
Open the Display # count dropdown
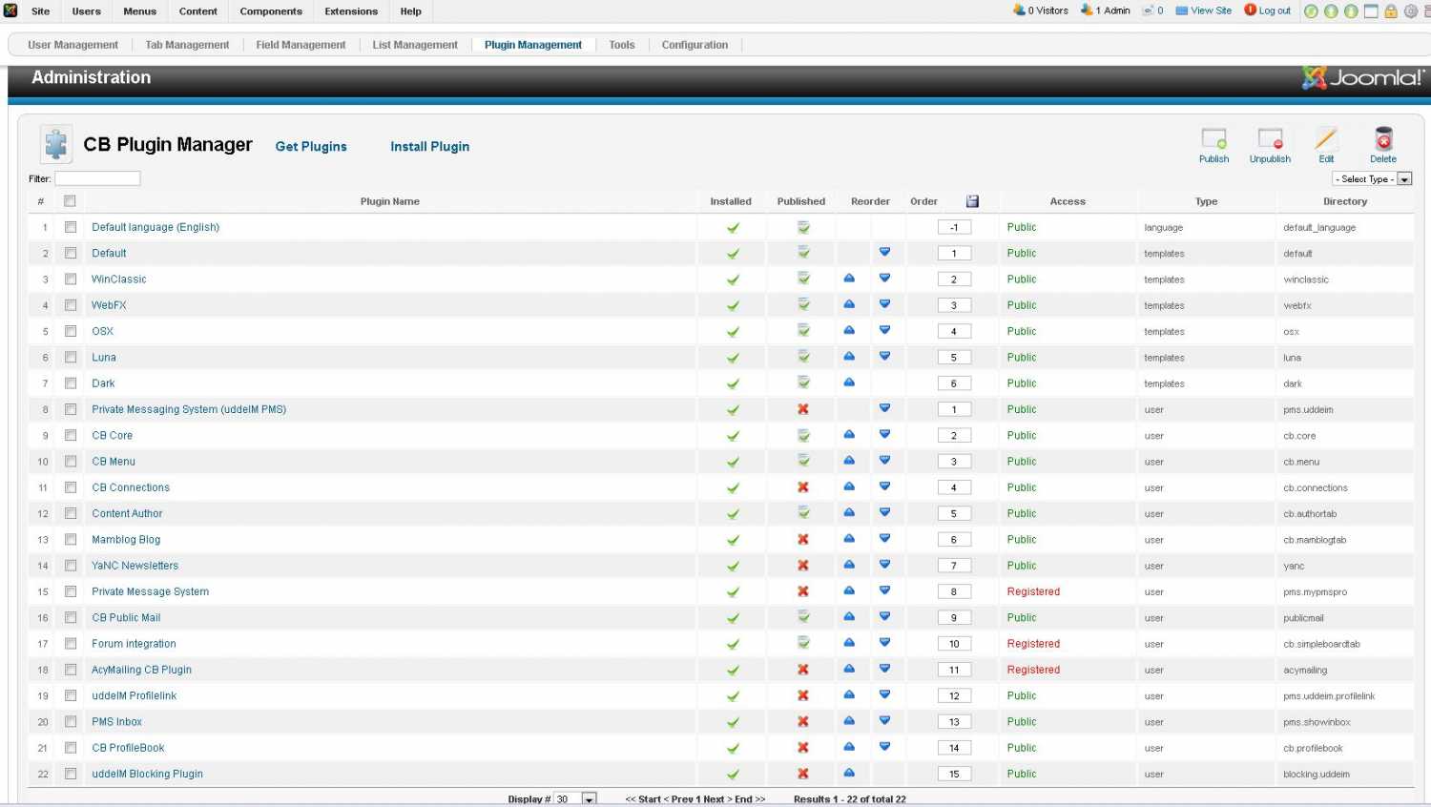click(x=576, y=799)
